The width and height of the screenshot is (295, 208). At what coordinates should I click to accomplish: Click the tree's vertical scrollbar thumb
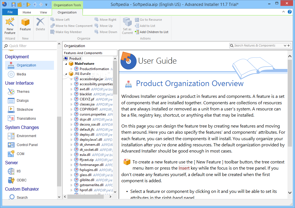point(115,78)
